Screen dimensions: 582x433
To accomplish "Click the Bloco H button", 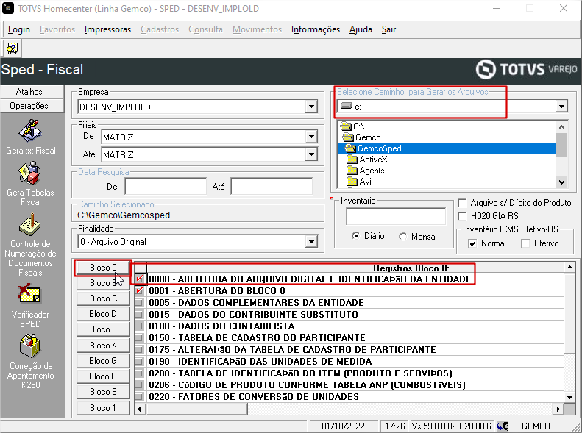I will point(103,376).
